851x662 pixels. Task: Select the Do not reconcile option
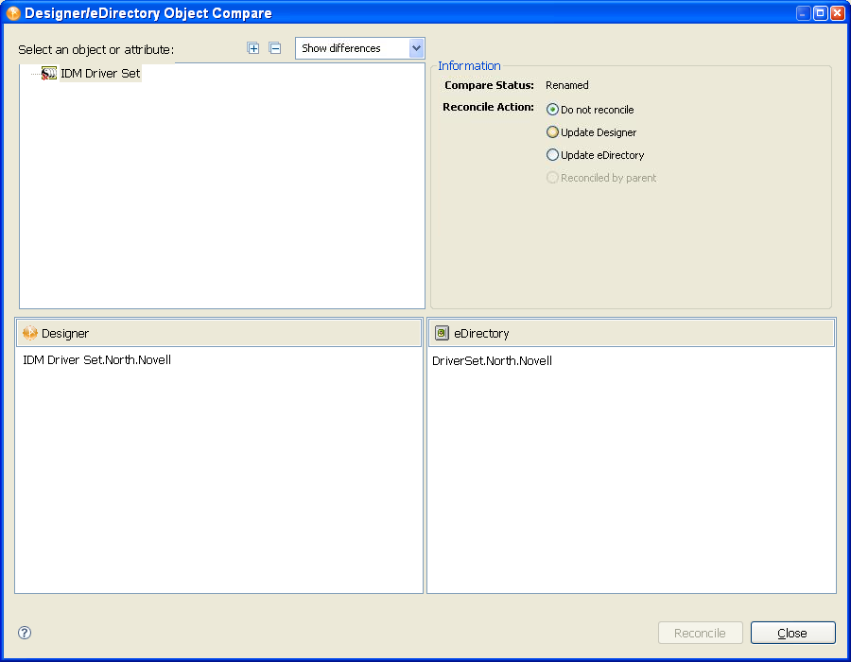pos(590,110)
